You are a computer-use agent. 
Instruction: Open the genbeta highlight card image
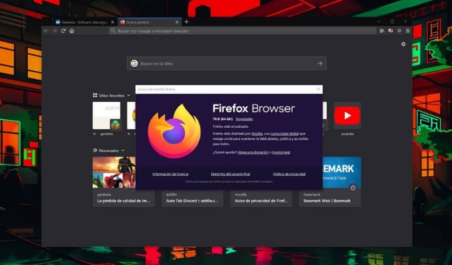coord(114,172)
